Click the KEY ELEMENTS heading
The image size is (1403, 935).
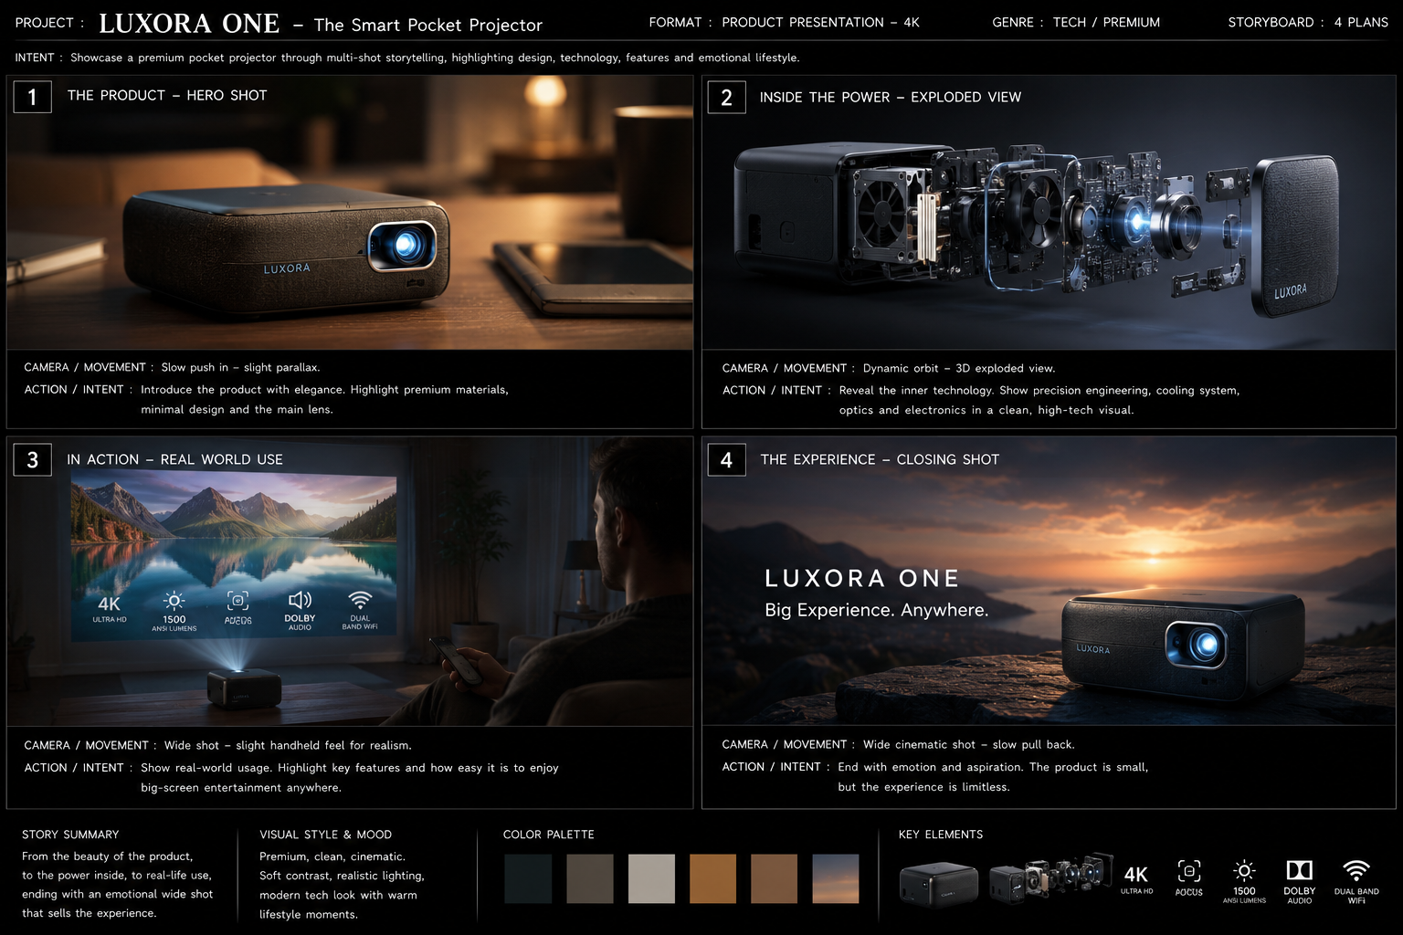(941, 835)
